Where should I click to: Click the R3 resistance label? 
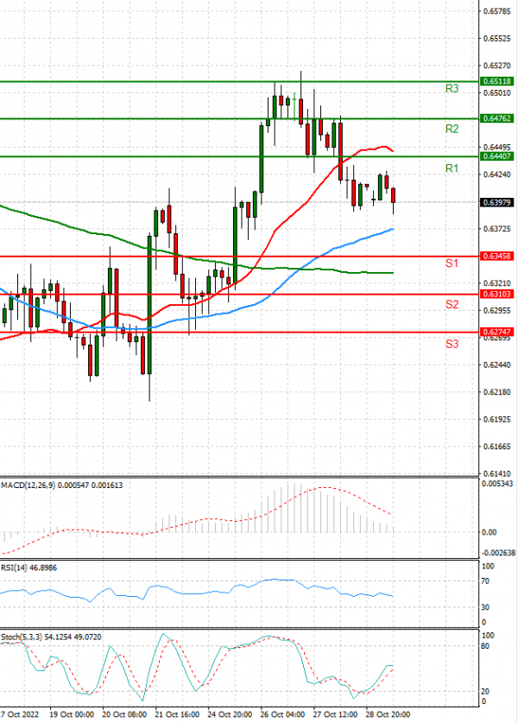(452, 88)
